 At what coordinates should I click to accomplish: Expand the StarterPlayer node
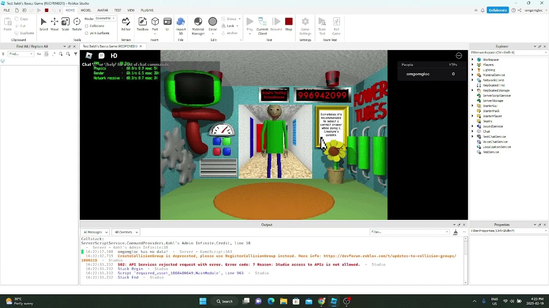click(x=473, y=116)
